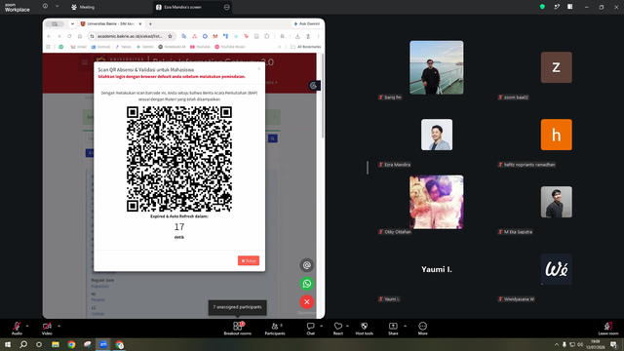This screenshot has width=624, height=351.
Task: Close the Universitas Bakrie browser tab
Action: 140,23
